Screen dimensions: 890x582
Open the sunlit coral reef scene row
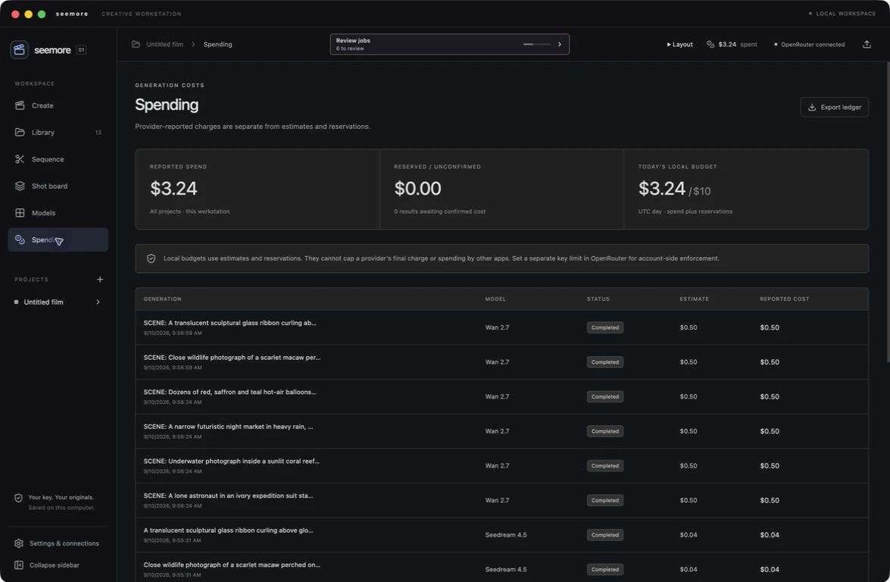[501, 466]
